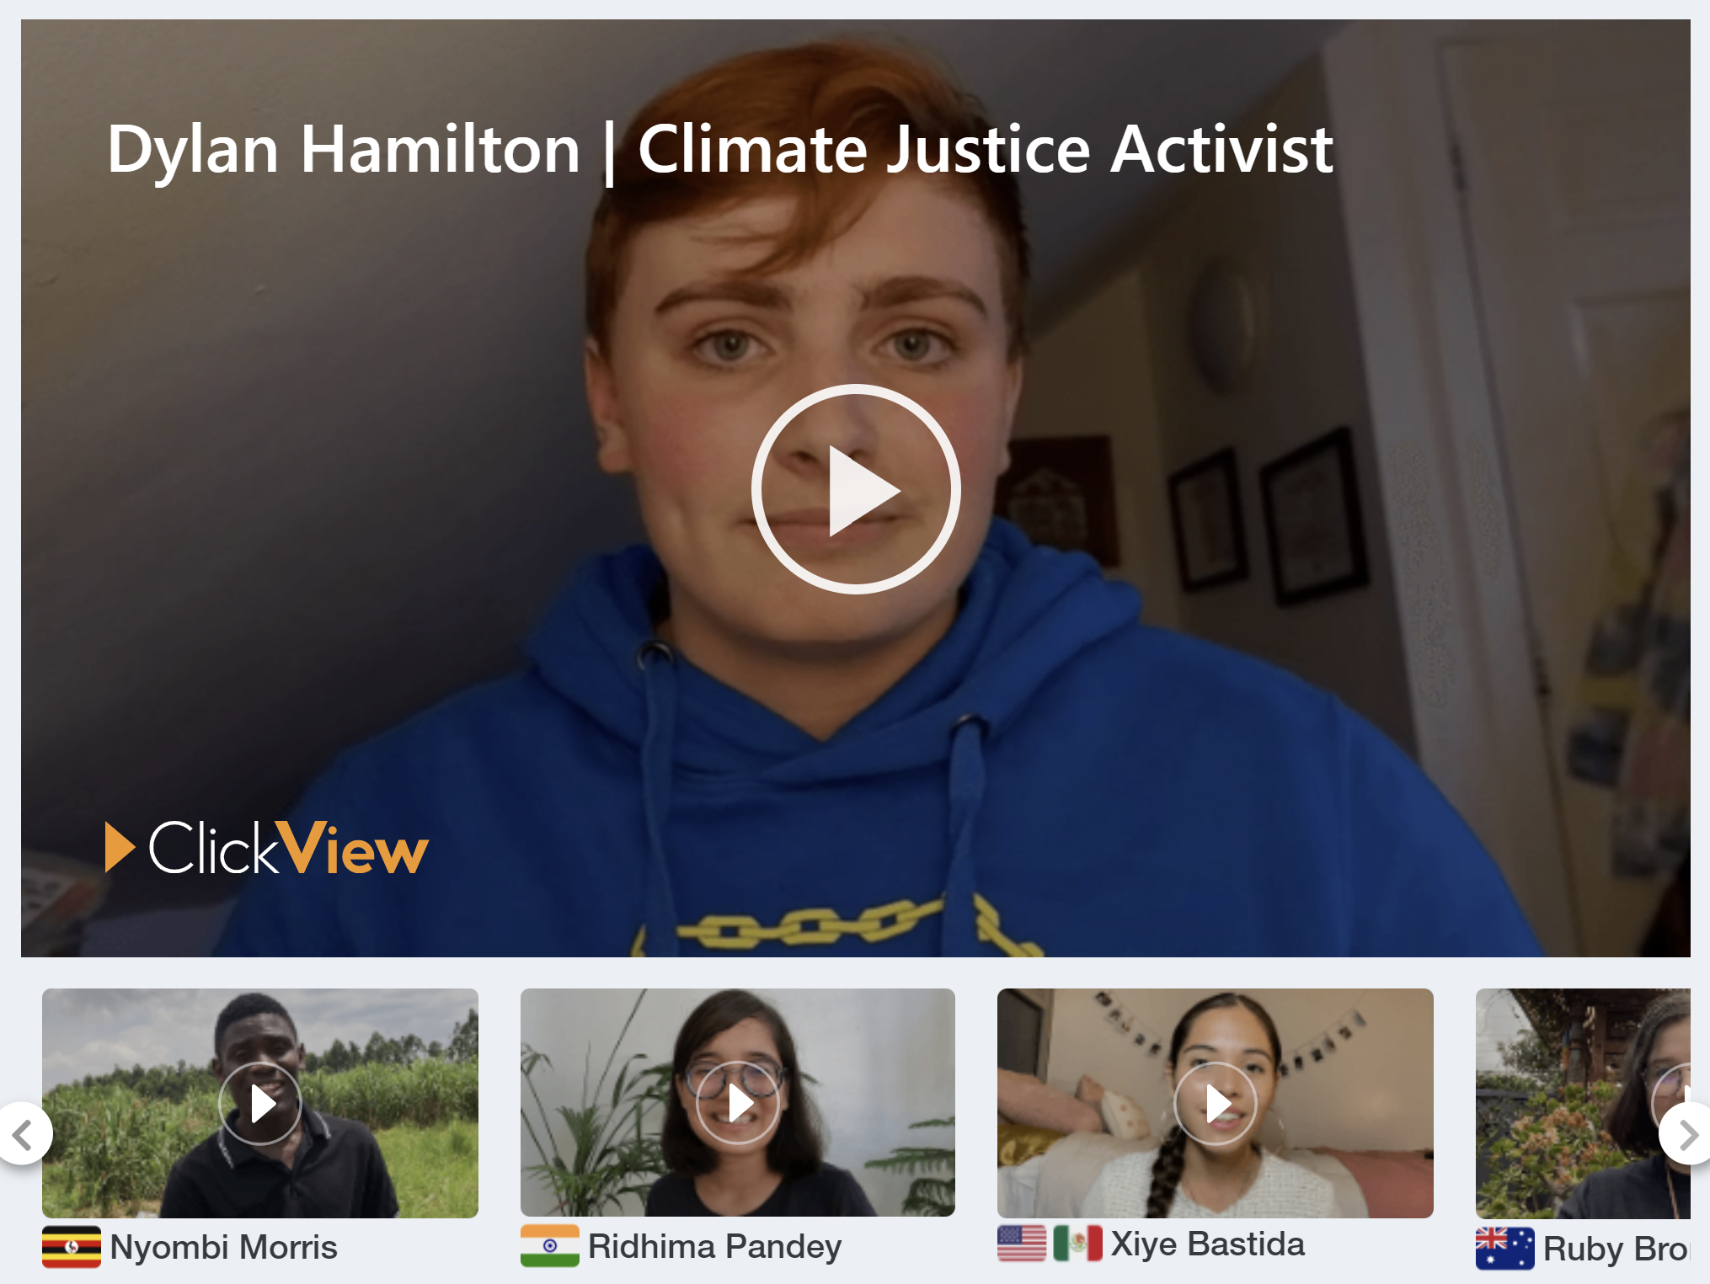Click the Uganda flag icon
This screenshot has width=1710, height=1284.
pyautogui.click(x=72, y=1247)
